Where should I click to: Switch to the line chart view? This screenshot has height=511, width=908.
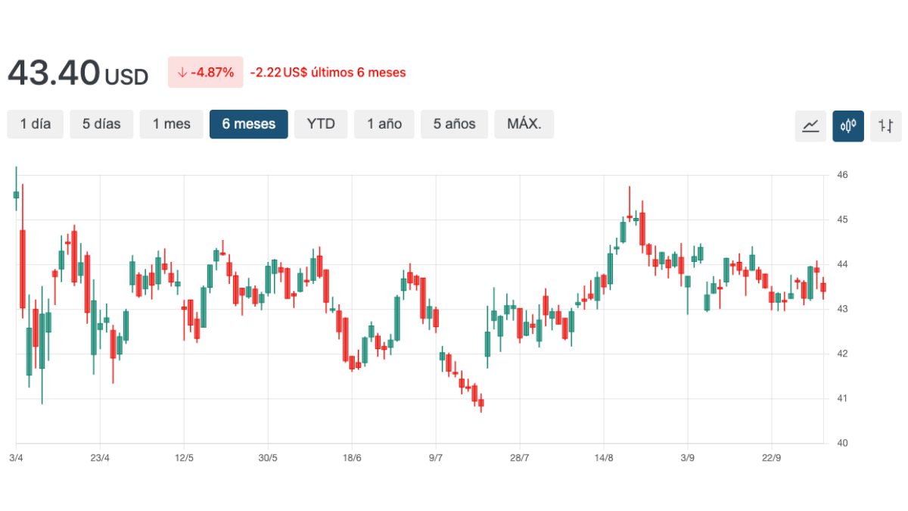point(810,126)
